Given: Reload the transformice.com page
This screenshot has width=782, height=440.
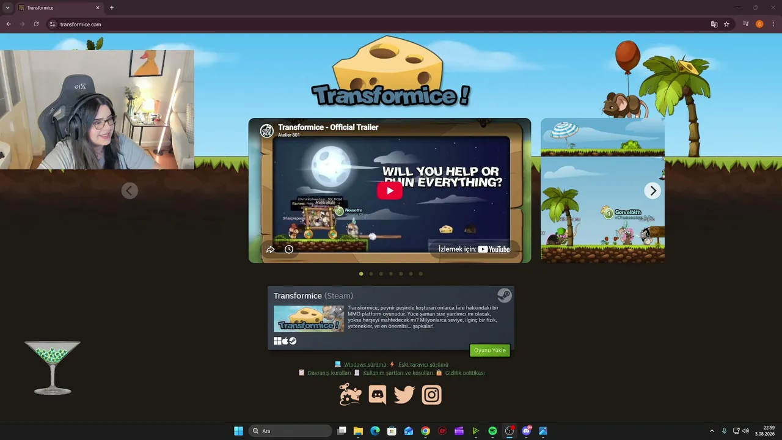Looking at the screenshot, I should [x=36, y=24].
